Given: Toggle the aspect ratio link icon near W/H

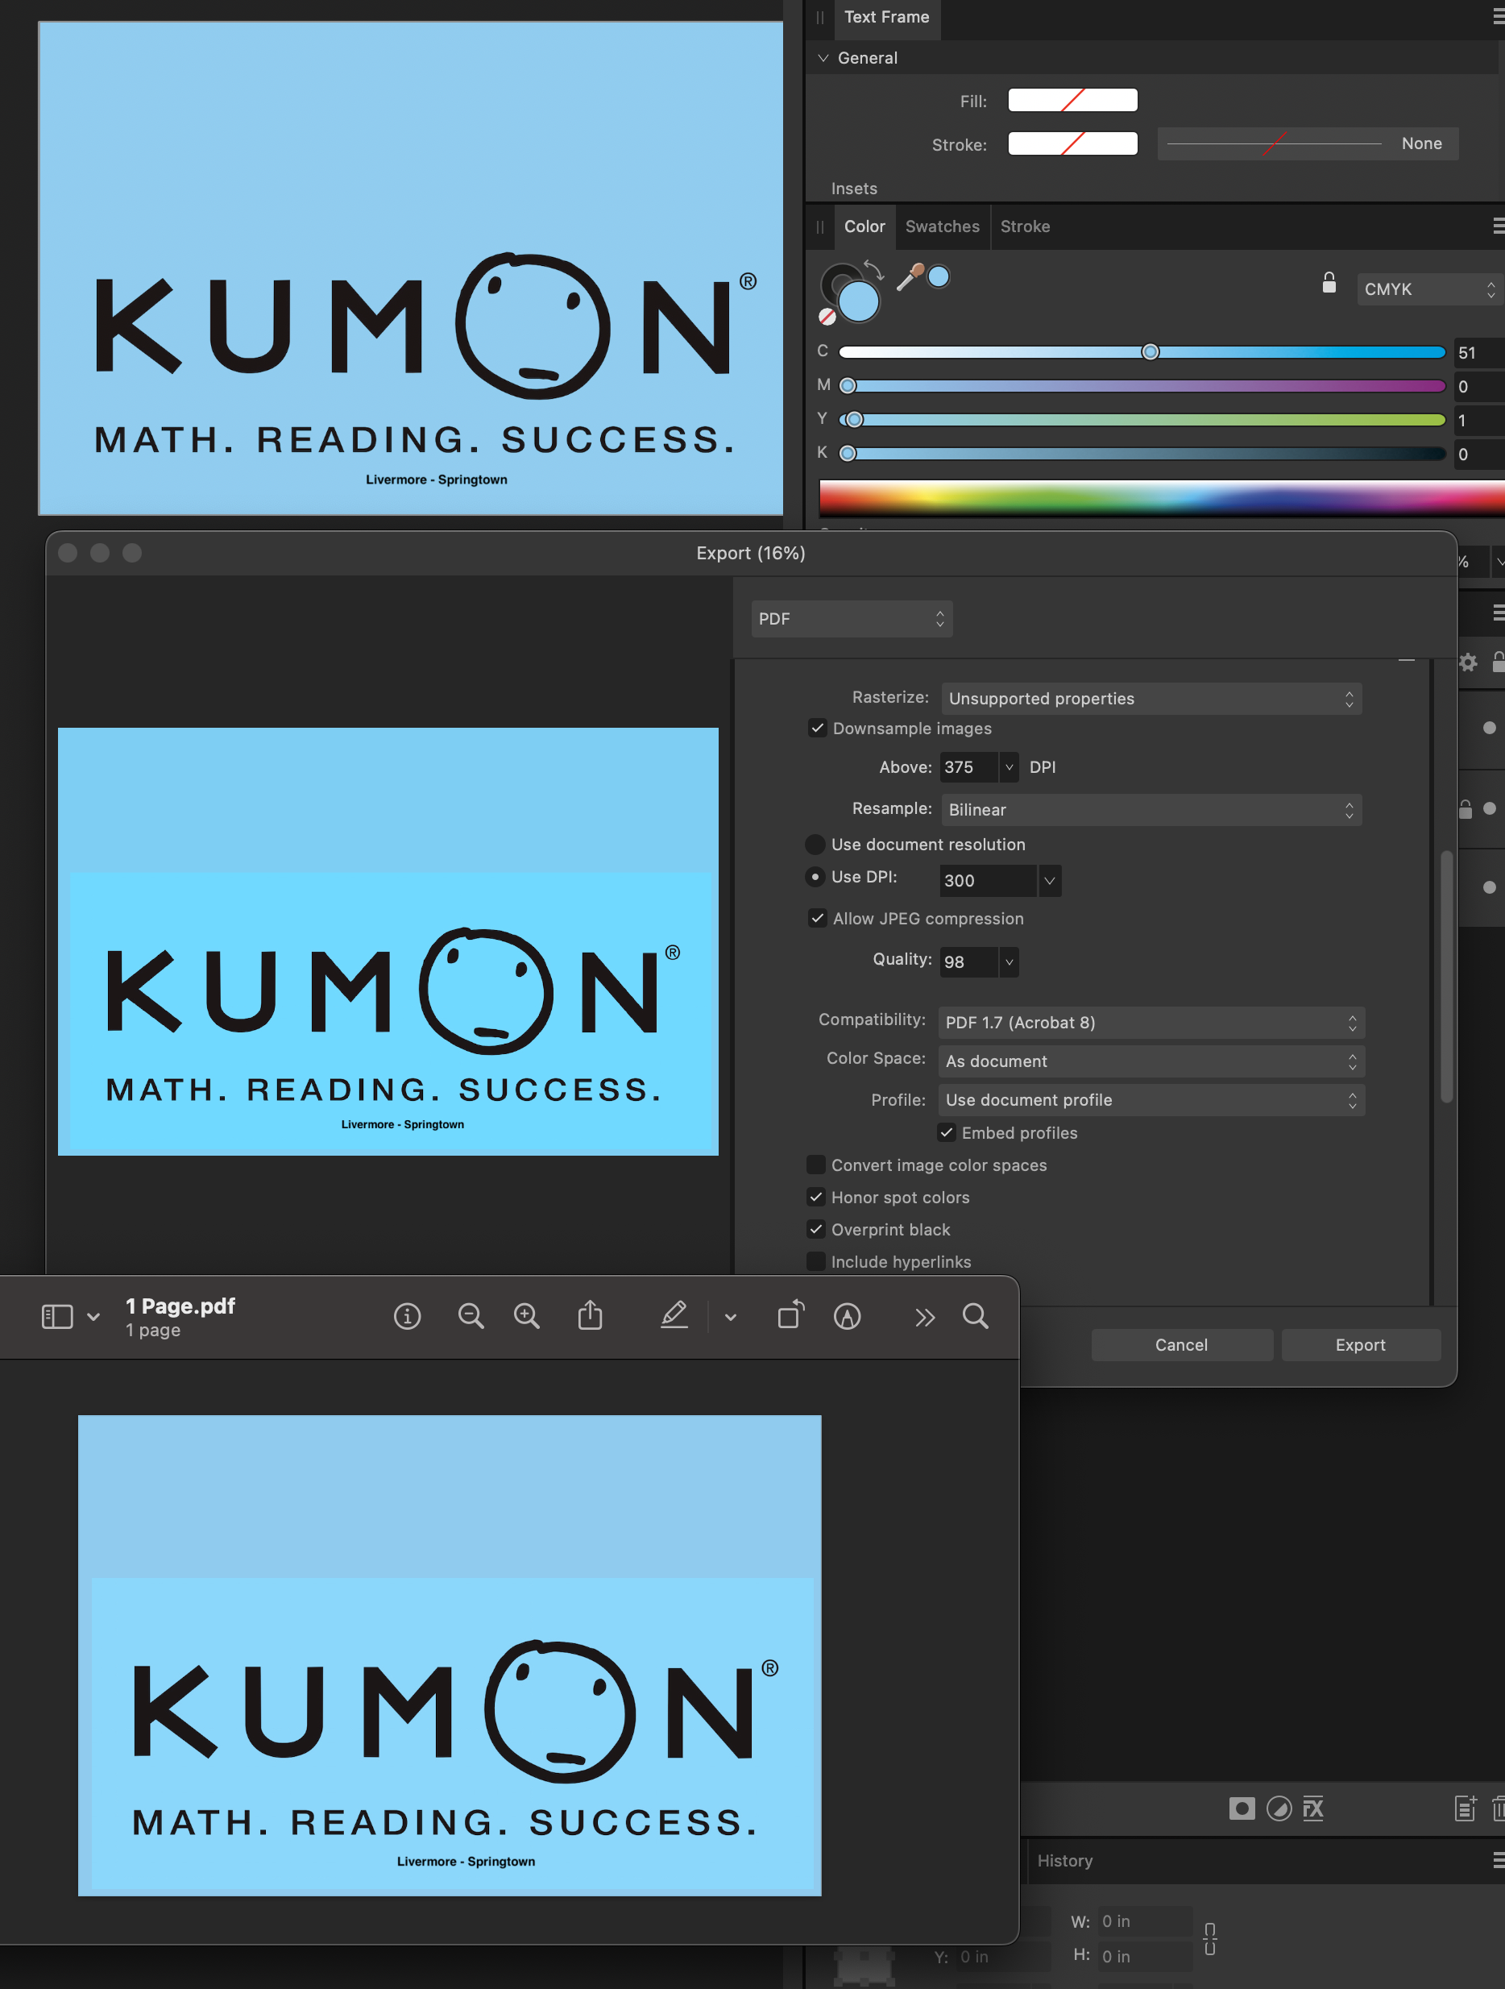Looking at the screenshot, I should (x=1210, y=1939).
